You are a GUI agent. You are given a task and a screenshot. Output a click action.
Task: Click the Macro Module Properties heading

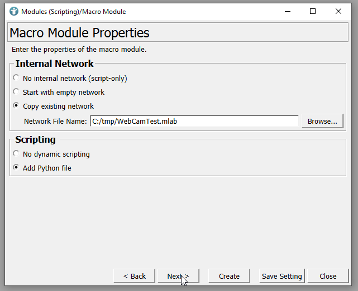pyautogui.click(x=79, y=33)
